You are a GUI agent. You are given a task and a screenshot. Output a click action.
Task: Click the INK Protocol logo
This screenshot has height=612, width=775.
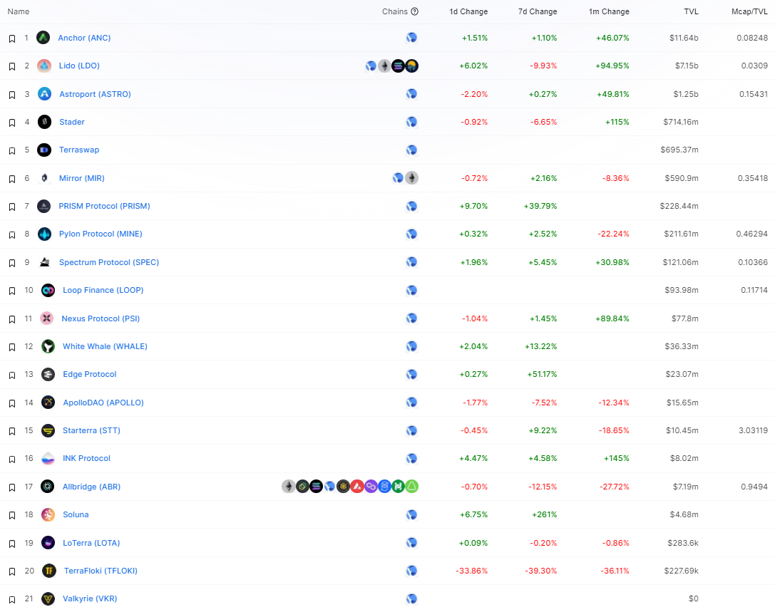(48, 458)
